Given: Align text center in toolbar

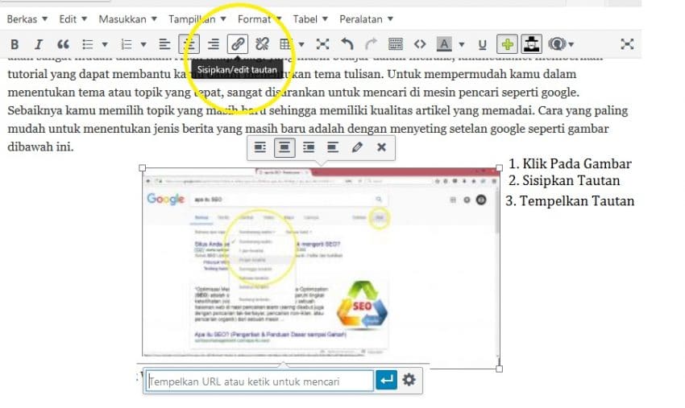Looking at the screenshot, I should [189, 44].
